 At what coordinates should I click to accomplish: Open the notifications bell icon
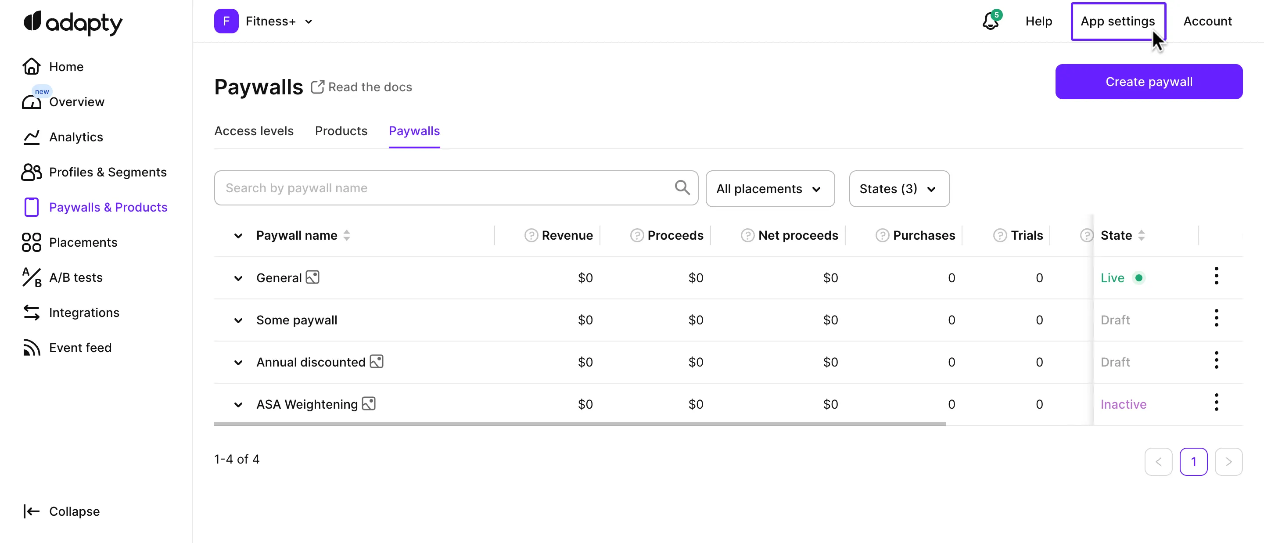point(990,21)
